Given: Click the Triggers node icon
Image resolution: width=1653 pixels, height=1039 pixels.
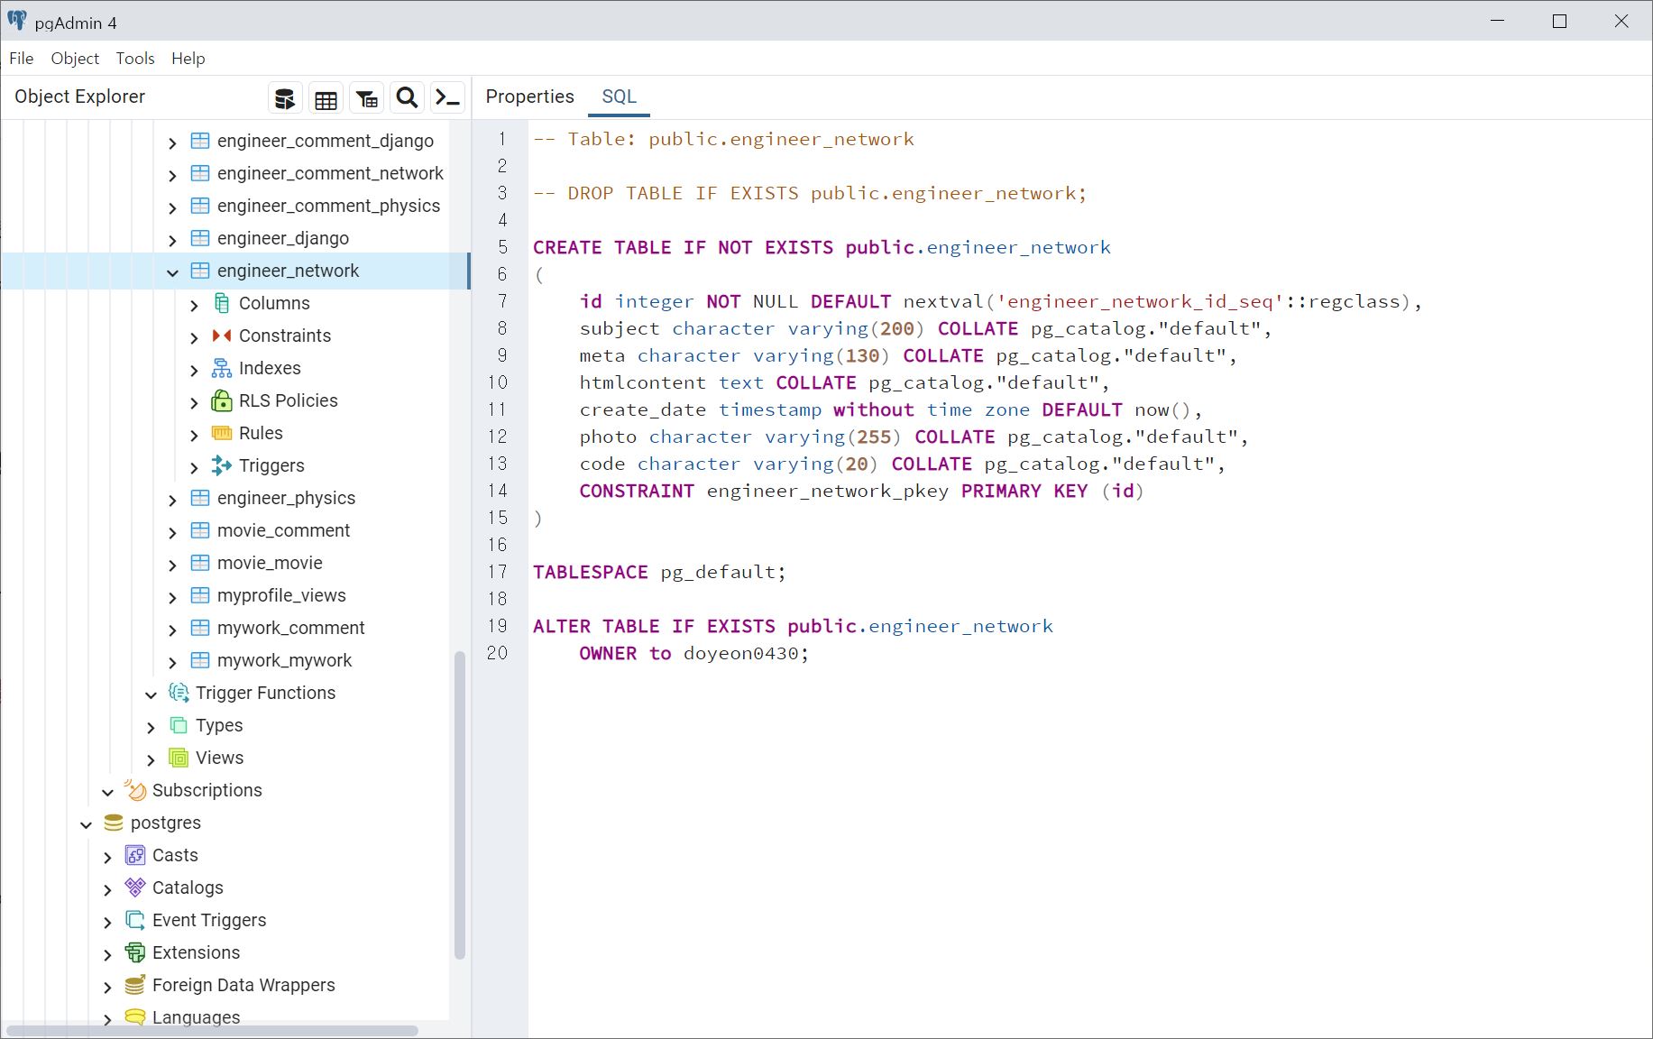Looking at the screenshot, I should [222, 465].
